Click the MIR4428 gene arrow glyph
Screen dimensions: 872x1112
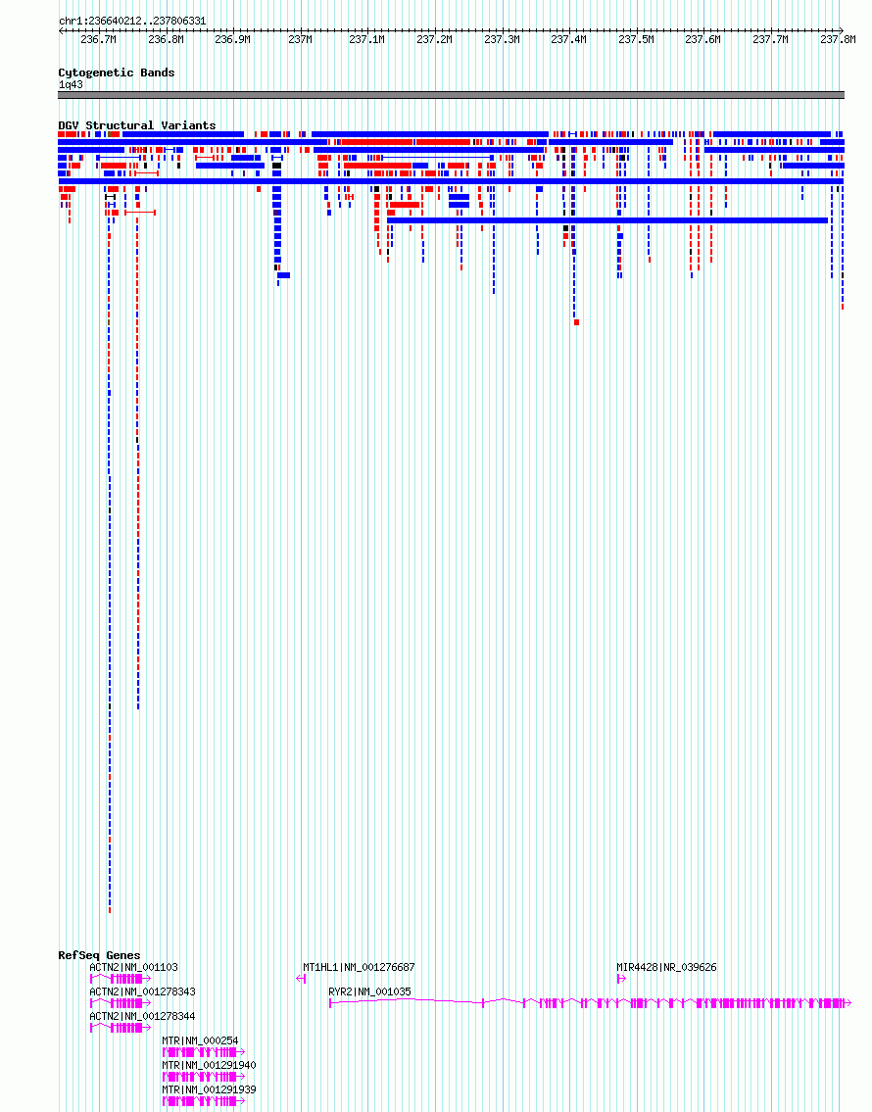click(621, 979)
